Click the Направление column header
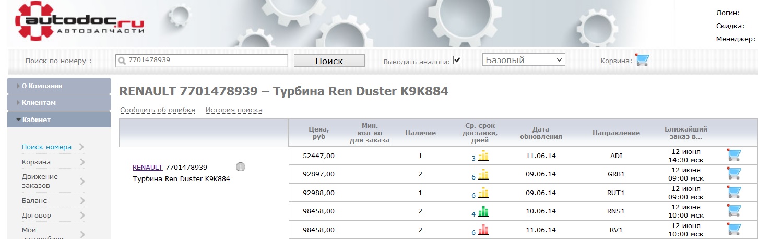Screen dimensions: 758x239 [616, 133]
